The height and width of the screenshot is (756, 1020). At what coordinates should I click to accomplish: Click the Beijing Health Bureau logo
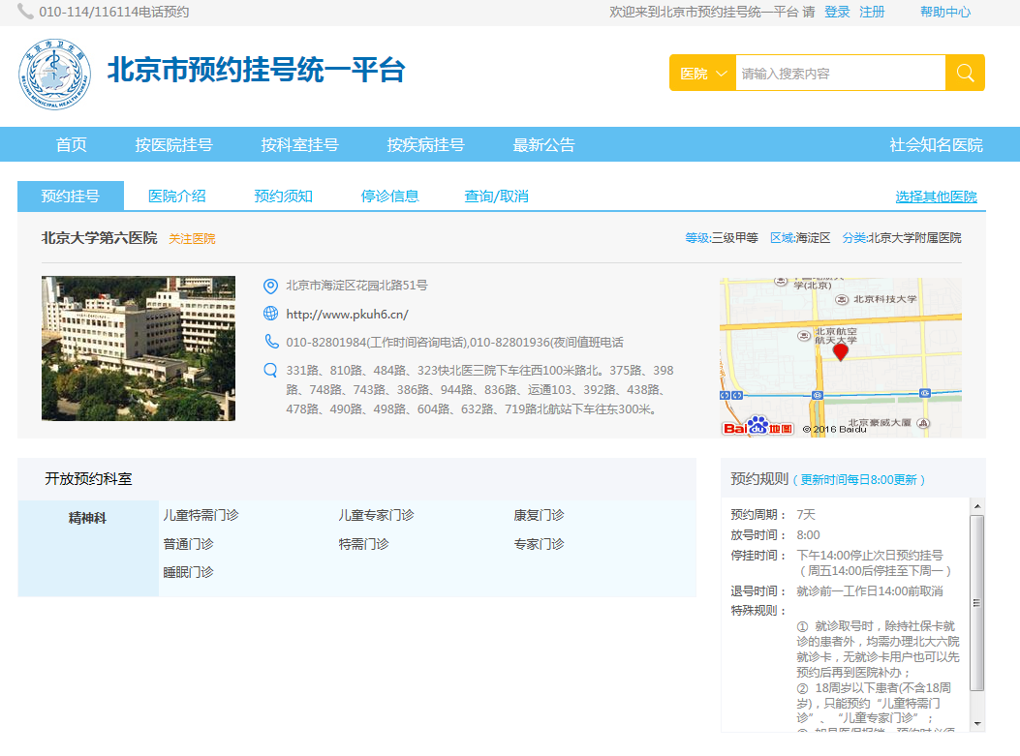coord(54,74)
